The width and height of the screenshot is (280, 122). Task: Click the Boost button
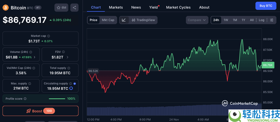coord(41,111)
